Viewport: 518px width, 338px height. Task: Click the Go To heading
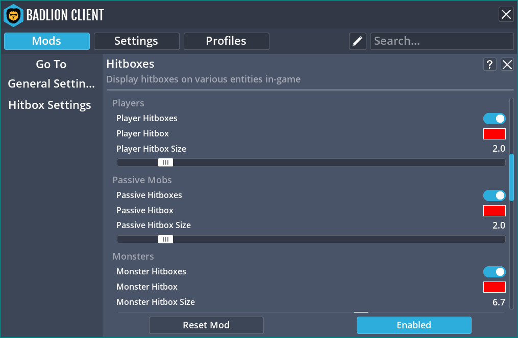[x=51, y=64]
